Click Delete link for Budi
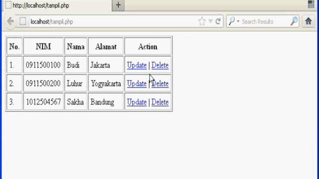 tap(160, 65)
